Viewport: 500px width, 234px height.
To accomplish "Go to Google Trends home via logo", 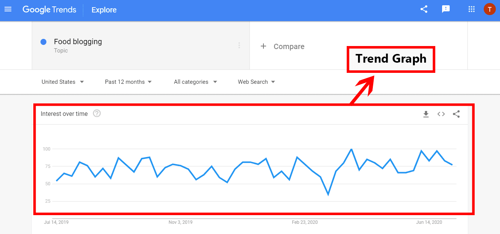I will coord(49,9).
